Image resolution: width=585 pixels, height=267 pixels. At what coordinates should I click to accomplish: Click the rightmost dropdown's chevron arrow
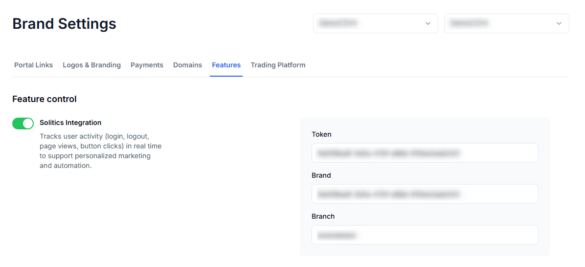(x=559, y=23)
